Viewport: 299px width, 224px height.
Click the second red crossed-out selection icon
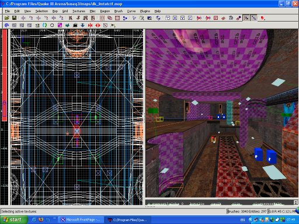tap(208, 18)
